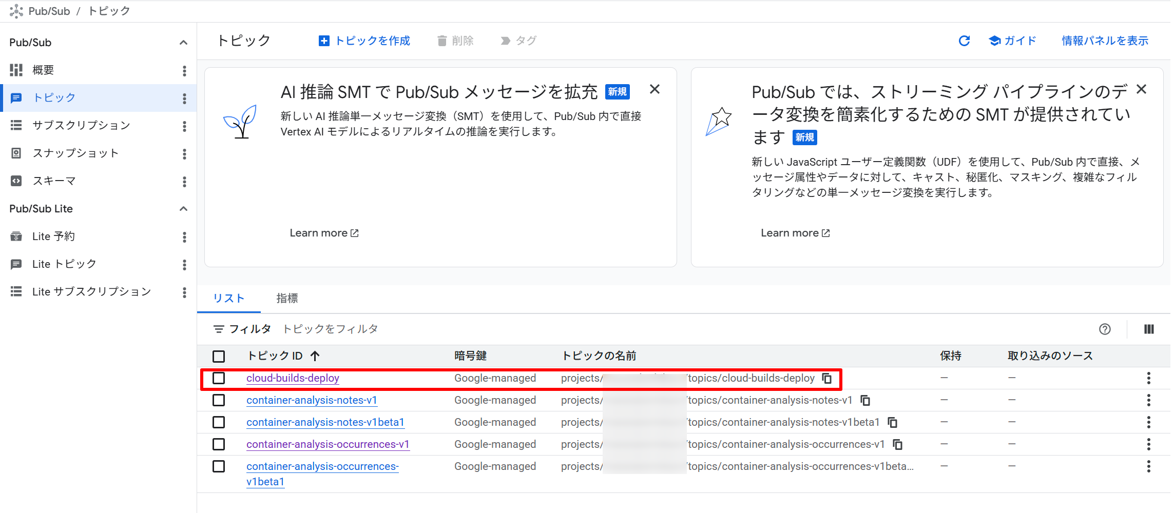The image size is (1174, 513).
Task: Click Google-managed in the cloud-builds-deploy row
Action: [x=495, y=378]
